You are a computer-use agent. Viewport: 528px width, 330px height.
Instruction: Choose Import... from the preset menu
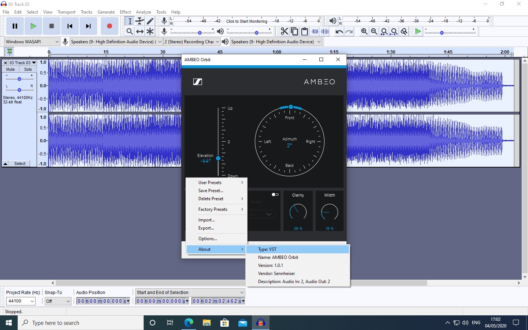[217, 220]
